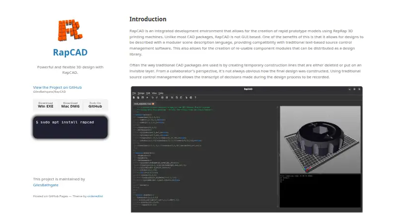Click the Open file toolbar icon
The height and width of the screenshot is (218, 397).
coord(138,98)
